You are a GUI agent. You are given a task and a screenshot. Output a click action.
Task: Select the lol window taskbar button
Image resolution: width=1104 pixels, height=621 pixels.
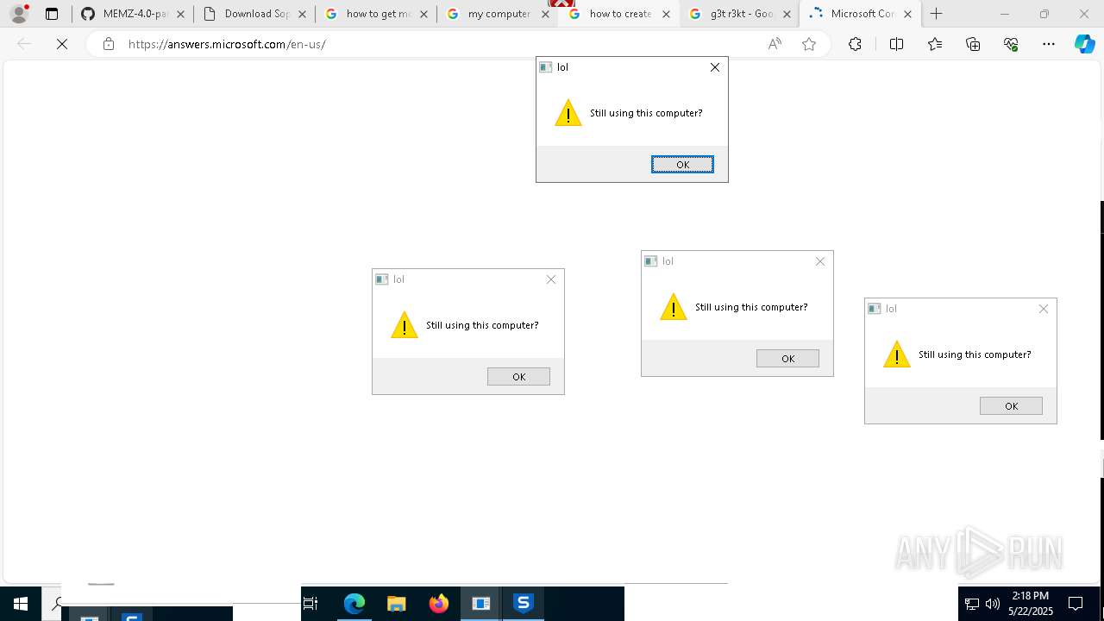480,604
